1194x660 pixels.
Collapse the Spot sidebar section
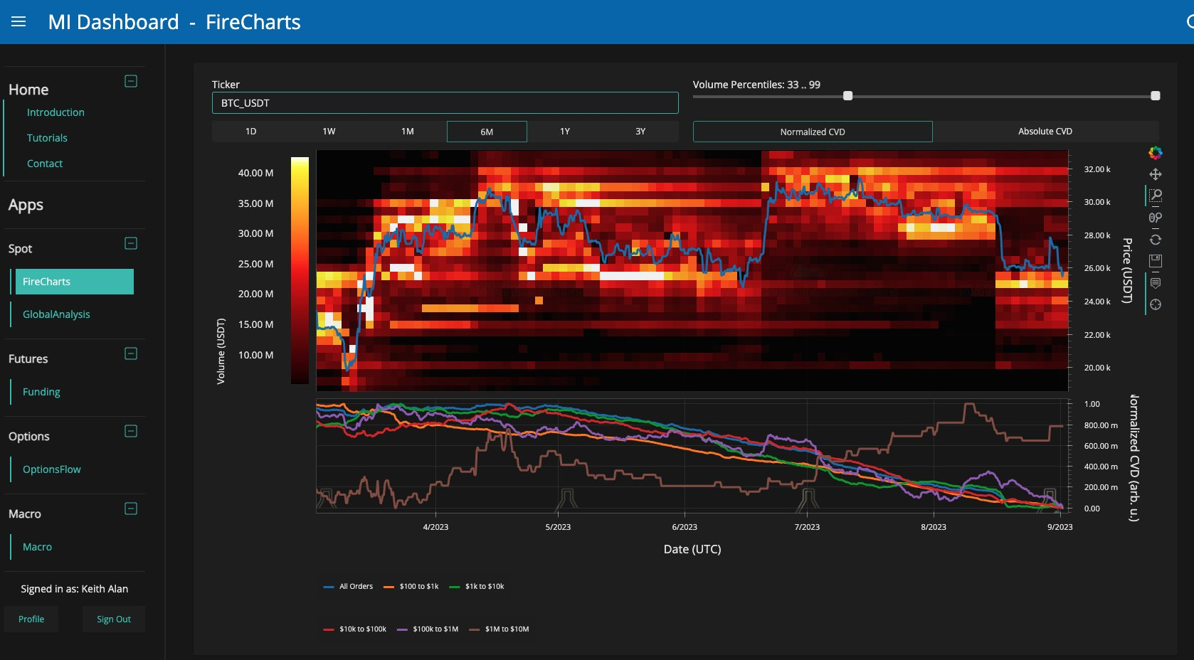coord(131,243)
